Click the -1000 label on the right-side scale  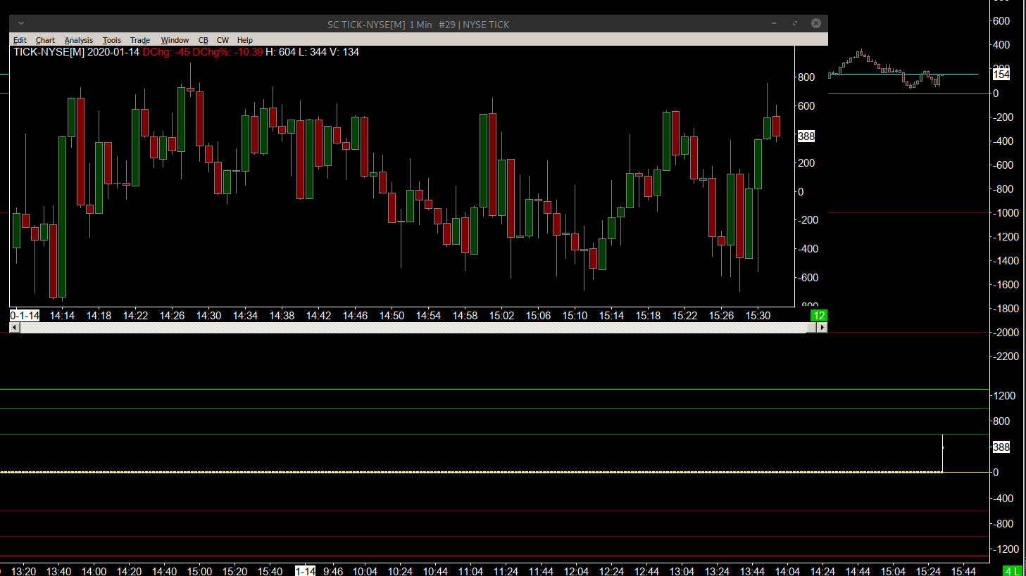click(x=1006, y=213)
